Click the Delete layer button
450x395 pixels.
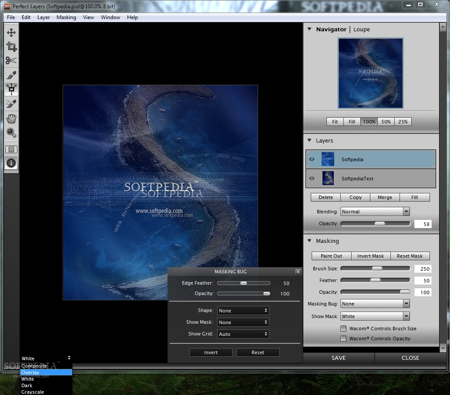click(x=326, y=197)
